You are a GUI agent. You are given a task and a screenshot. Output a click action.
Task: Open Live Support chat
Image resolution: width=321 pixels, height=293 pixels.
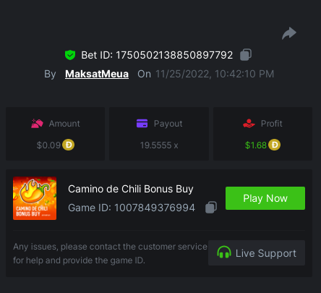pyautogui.click(x=257, y=253)
